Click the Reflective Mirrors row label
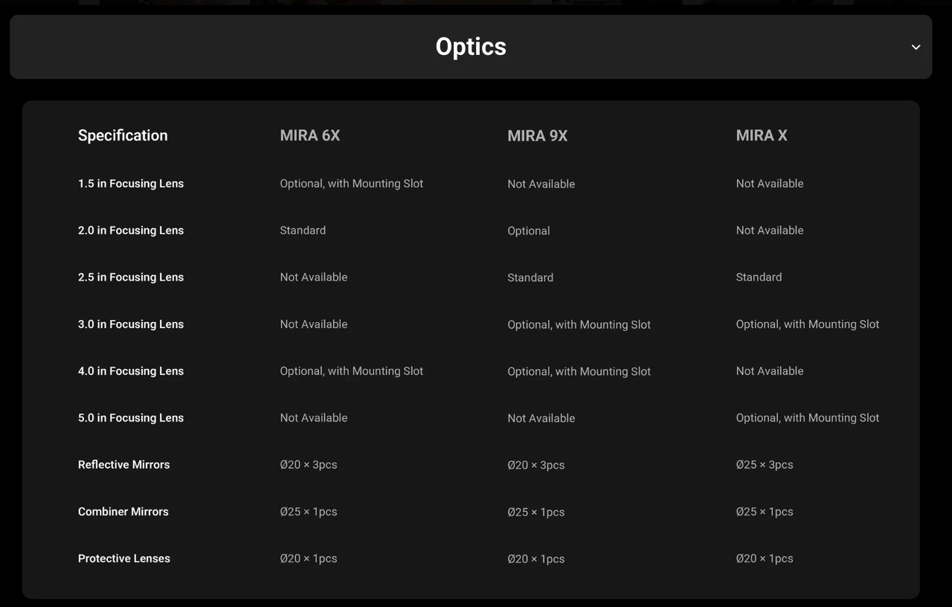 click(124, 465)
